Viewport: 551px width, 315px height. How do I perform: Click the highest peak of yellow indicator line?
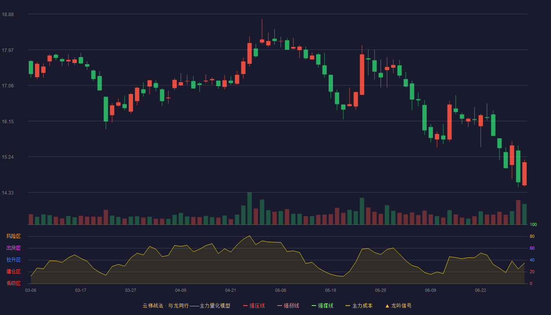tap(250, 236)
